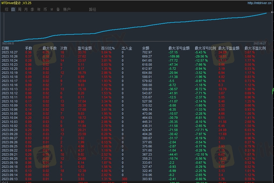Click the 路径 path button
The height and width of the screenshot is (183, 274).
click(93, 9)
